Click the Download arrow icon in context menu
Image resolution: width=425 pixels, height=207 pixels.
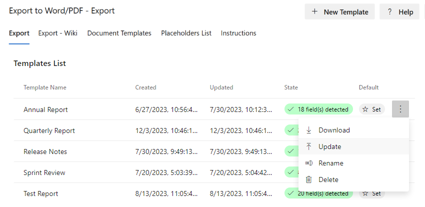[309, 130]
